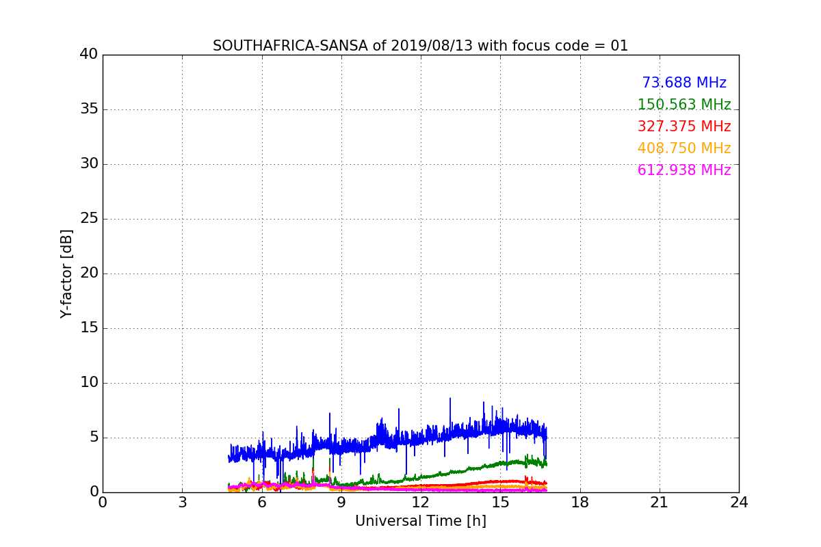Select the 73.688 MHz legend label
The width and height of the screenshot is (821, 547).
click(x=684, y=83)
